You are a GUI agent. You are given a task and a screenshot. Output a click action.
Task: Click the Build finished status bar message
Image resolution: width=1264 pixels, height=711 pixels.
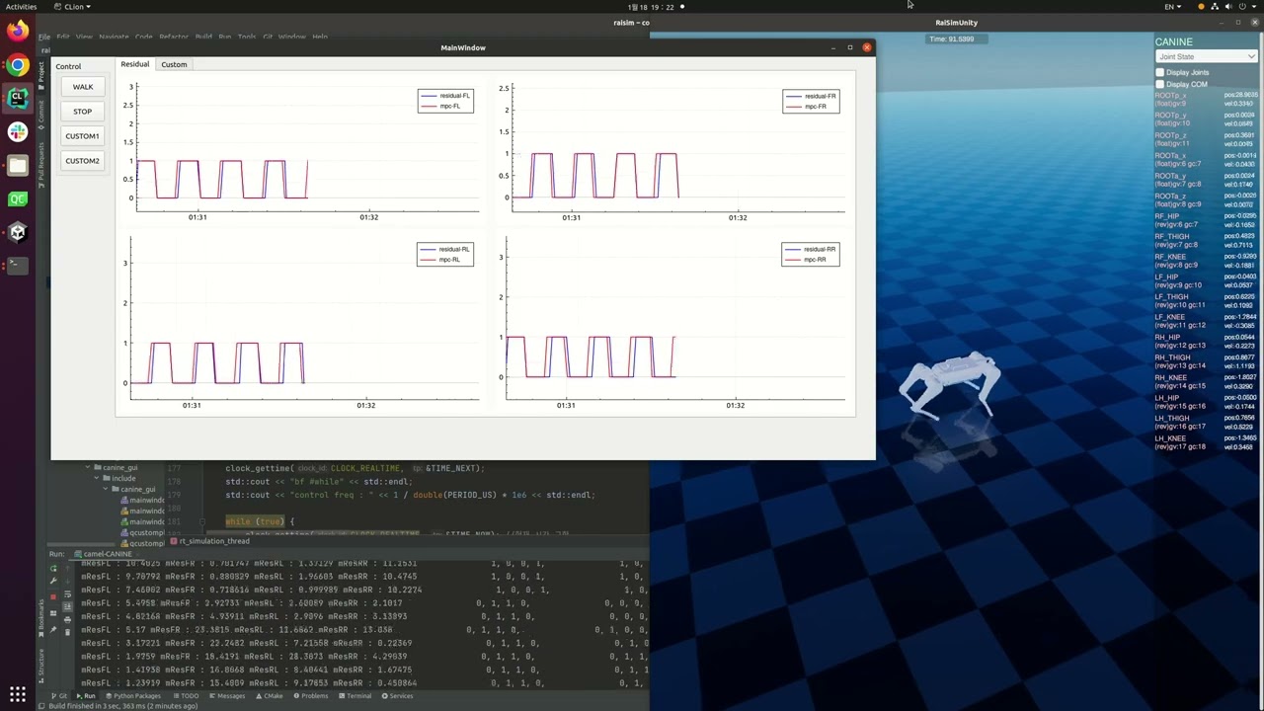point(123,706)
